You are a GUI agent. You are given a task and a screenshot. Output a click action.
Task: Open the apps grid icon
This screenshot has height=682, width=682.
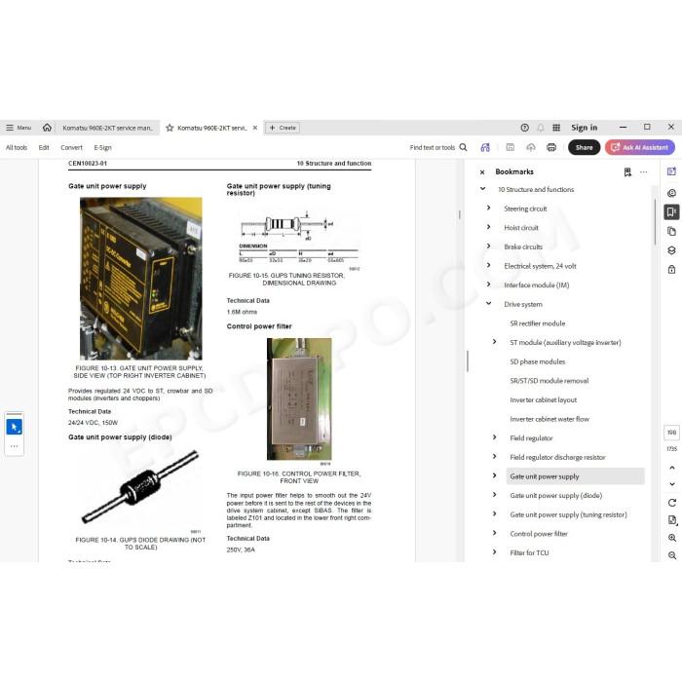click(556, 128)
